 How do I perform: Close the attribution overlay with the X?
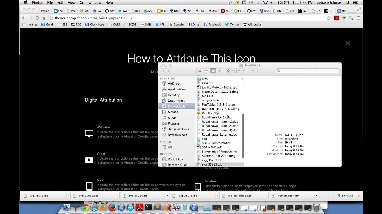348,43
